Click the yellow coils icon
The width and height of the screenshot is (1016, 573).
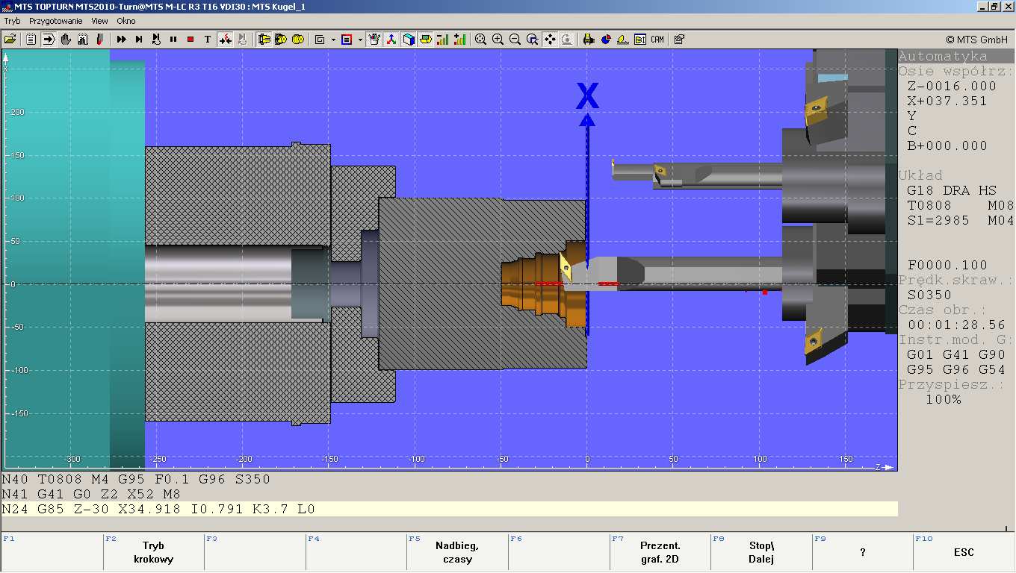coord(298,39)
